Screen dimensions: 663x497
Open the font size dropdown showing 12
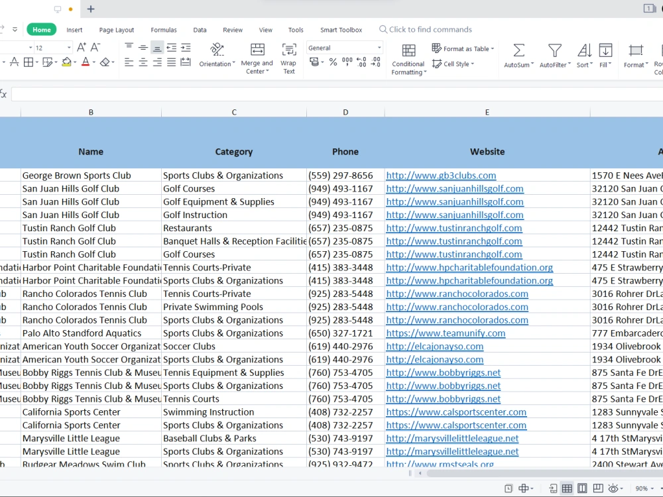[x=69, y=48]
